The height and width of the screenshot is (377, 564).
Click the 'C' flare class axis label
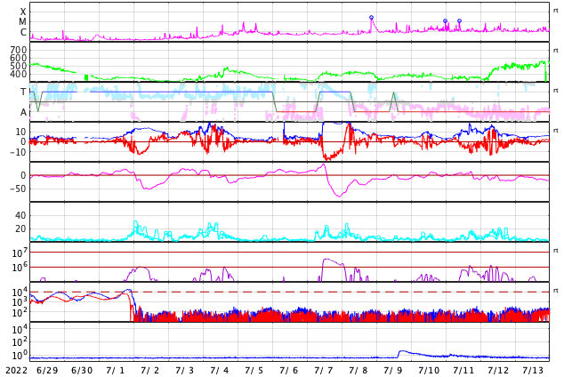click(x=23, y=32)
